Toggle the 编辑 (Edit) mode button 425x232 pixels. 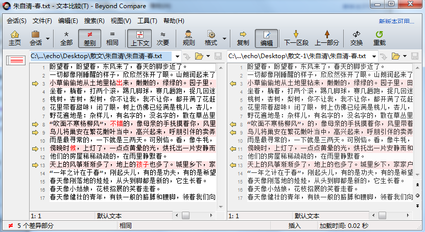point(267,38)
